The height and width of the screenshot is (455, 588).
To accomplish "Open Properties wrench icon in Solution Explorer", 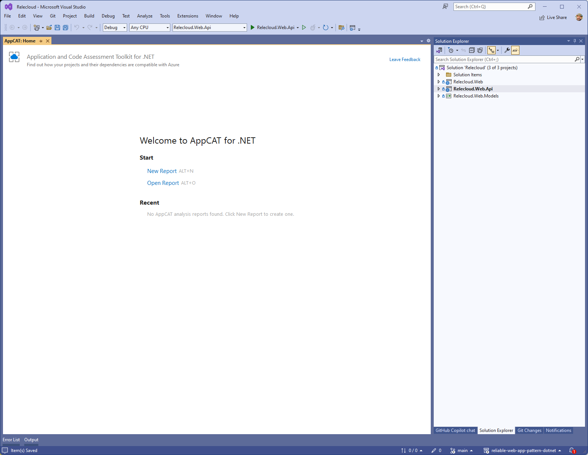I will [507, 50].
